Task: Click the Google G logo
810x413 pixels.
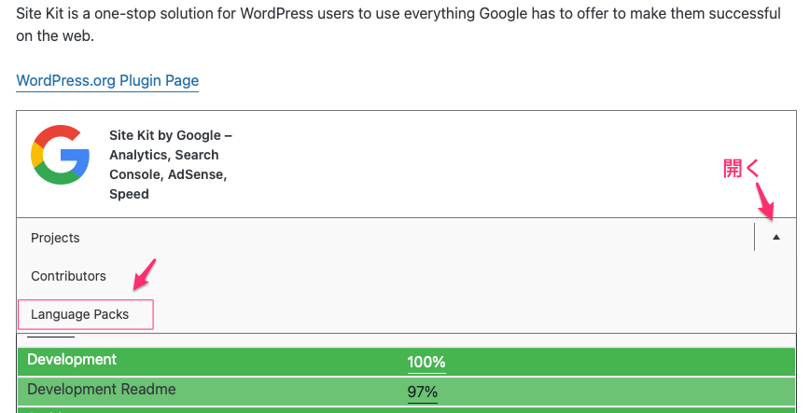Action: click(60, 155)
